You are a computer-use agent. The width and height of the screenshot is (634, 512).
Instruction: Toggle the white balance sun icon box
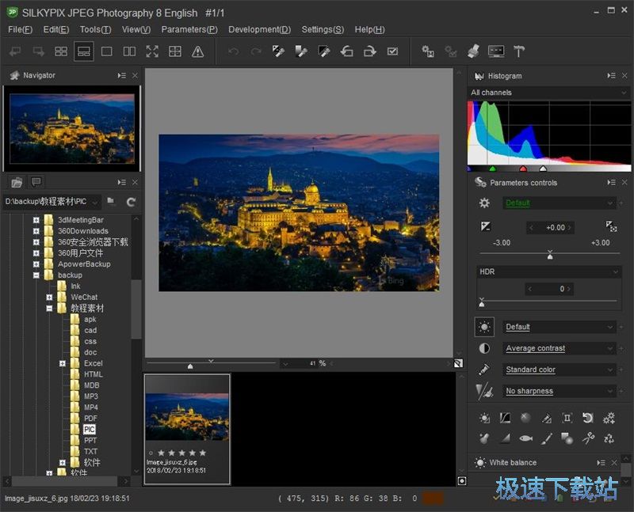pos(484,327)
